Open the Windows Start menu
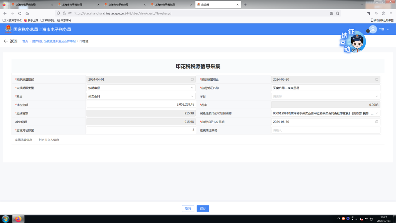The height and width of the screenshot is (223, 396). tap(5, 219)
